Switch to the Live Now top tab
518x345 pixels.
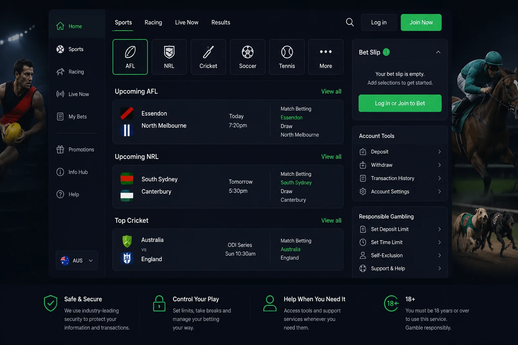[x=186, y=22]
